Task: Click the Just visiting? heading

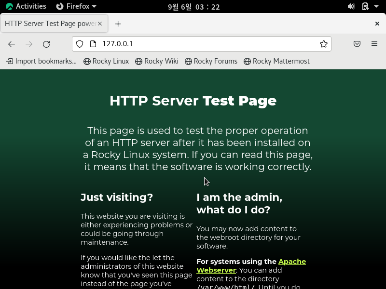Action: point(117,197)
